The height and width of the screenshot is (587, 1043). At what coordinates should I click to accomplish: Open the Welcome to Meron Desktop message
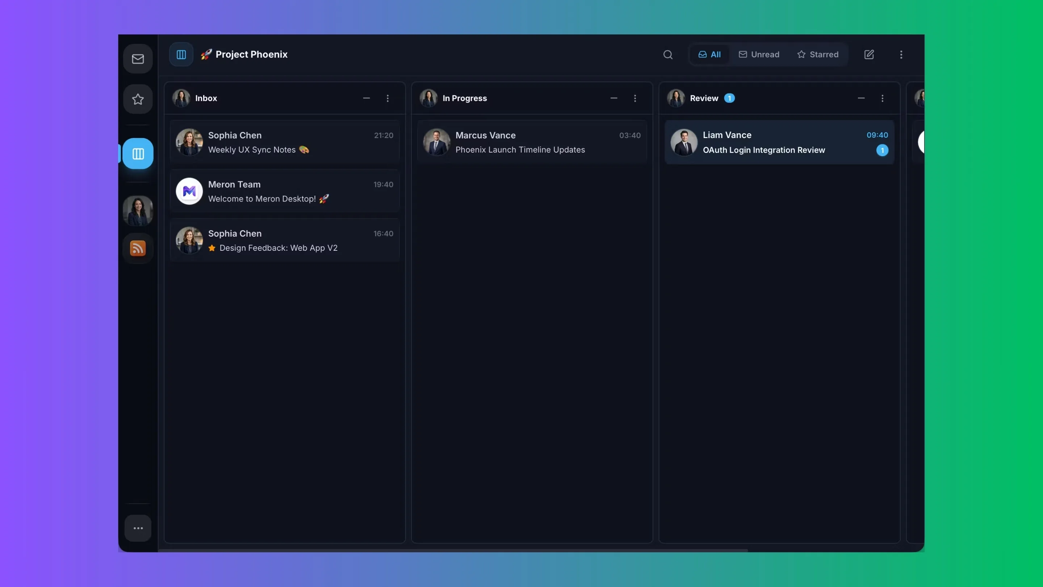point(285,191)
